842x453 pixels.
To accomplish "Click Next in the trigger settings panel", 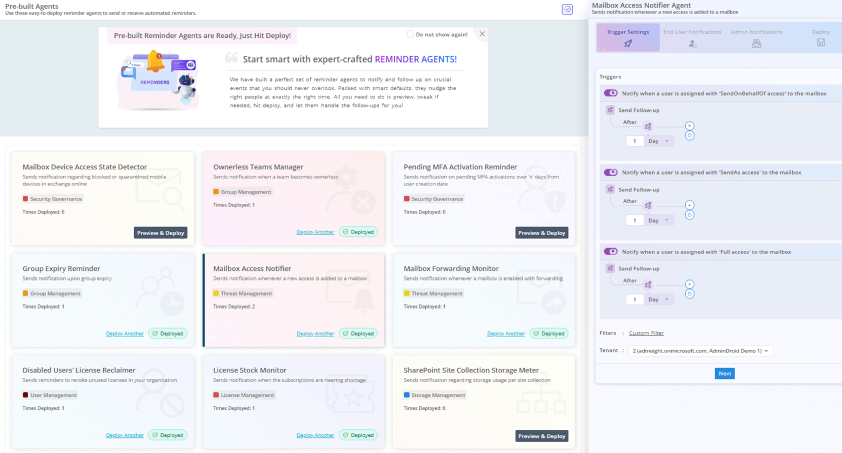I will click(724, 374).
